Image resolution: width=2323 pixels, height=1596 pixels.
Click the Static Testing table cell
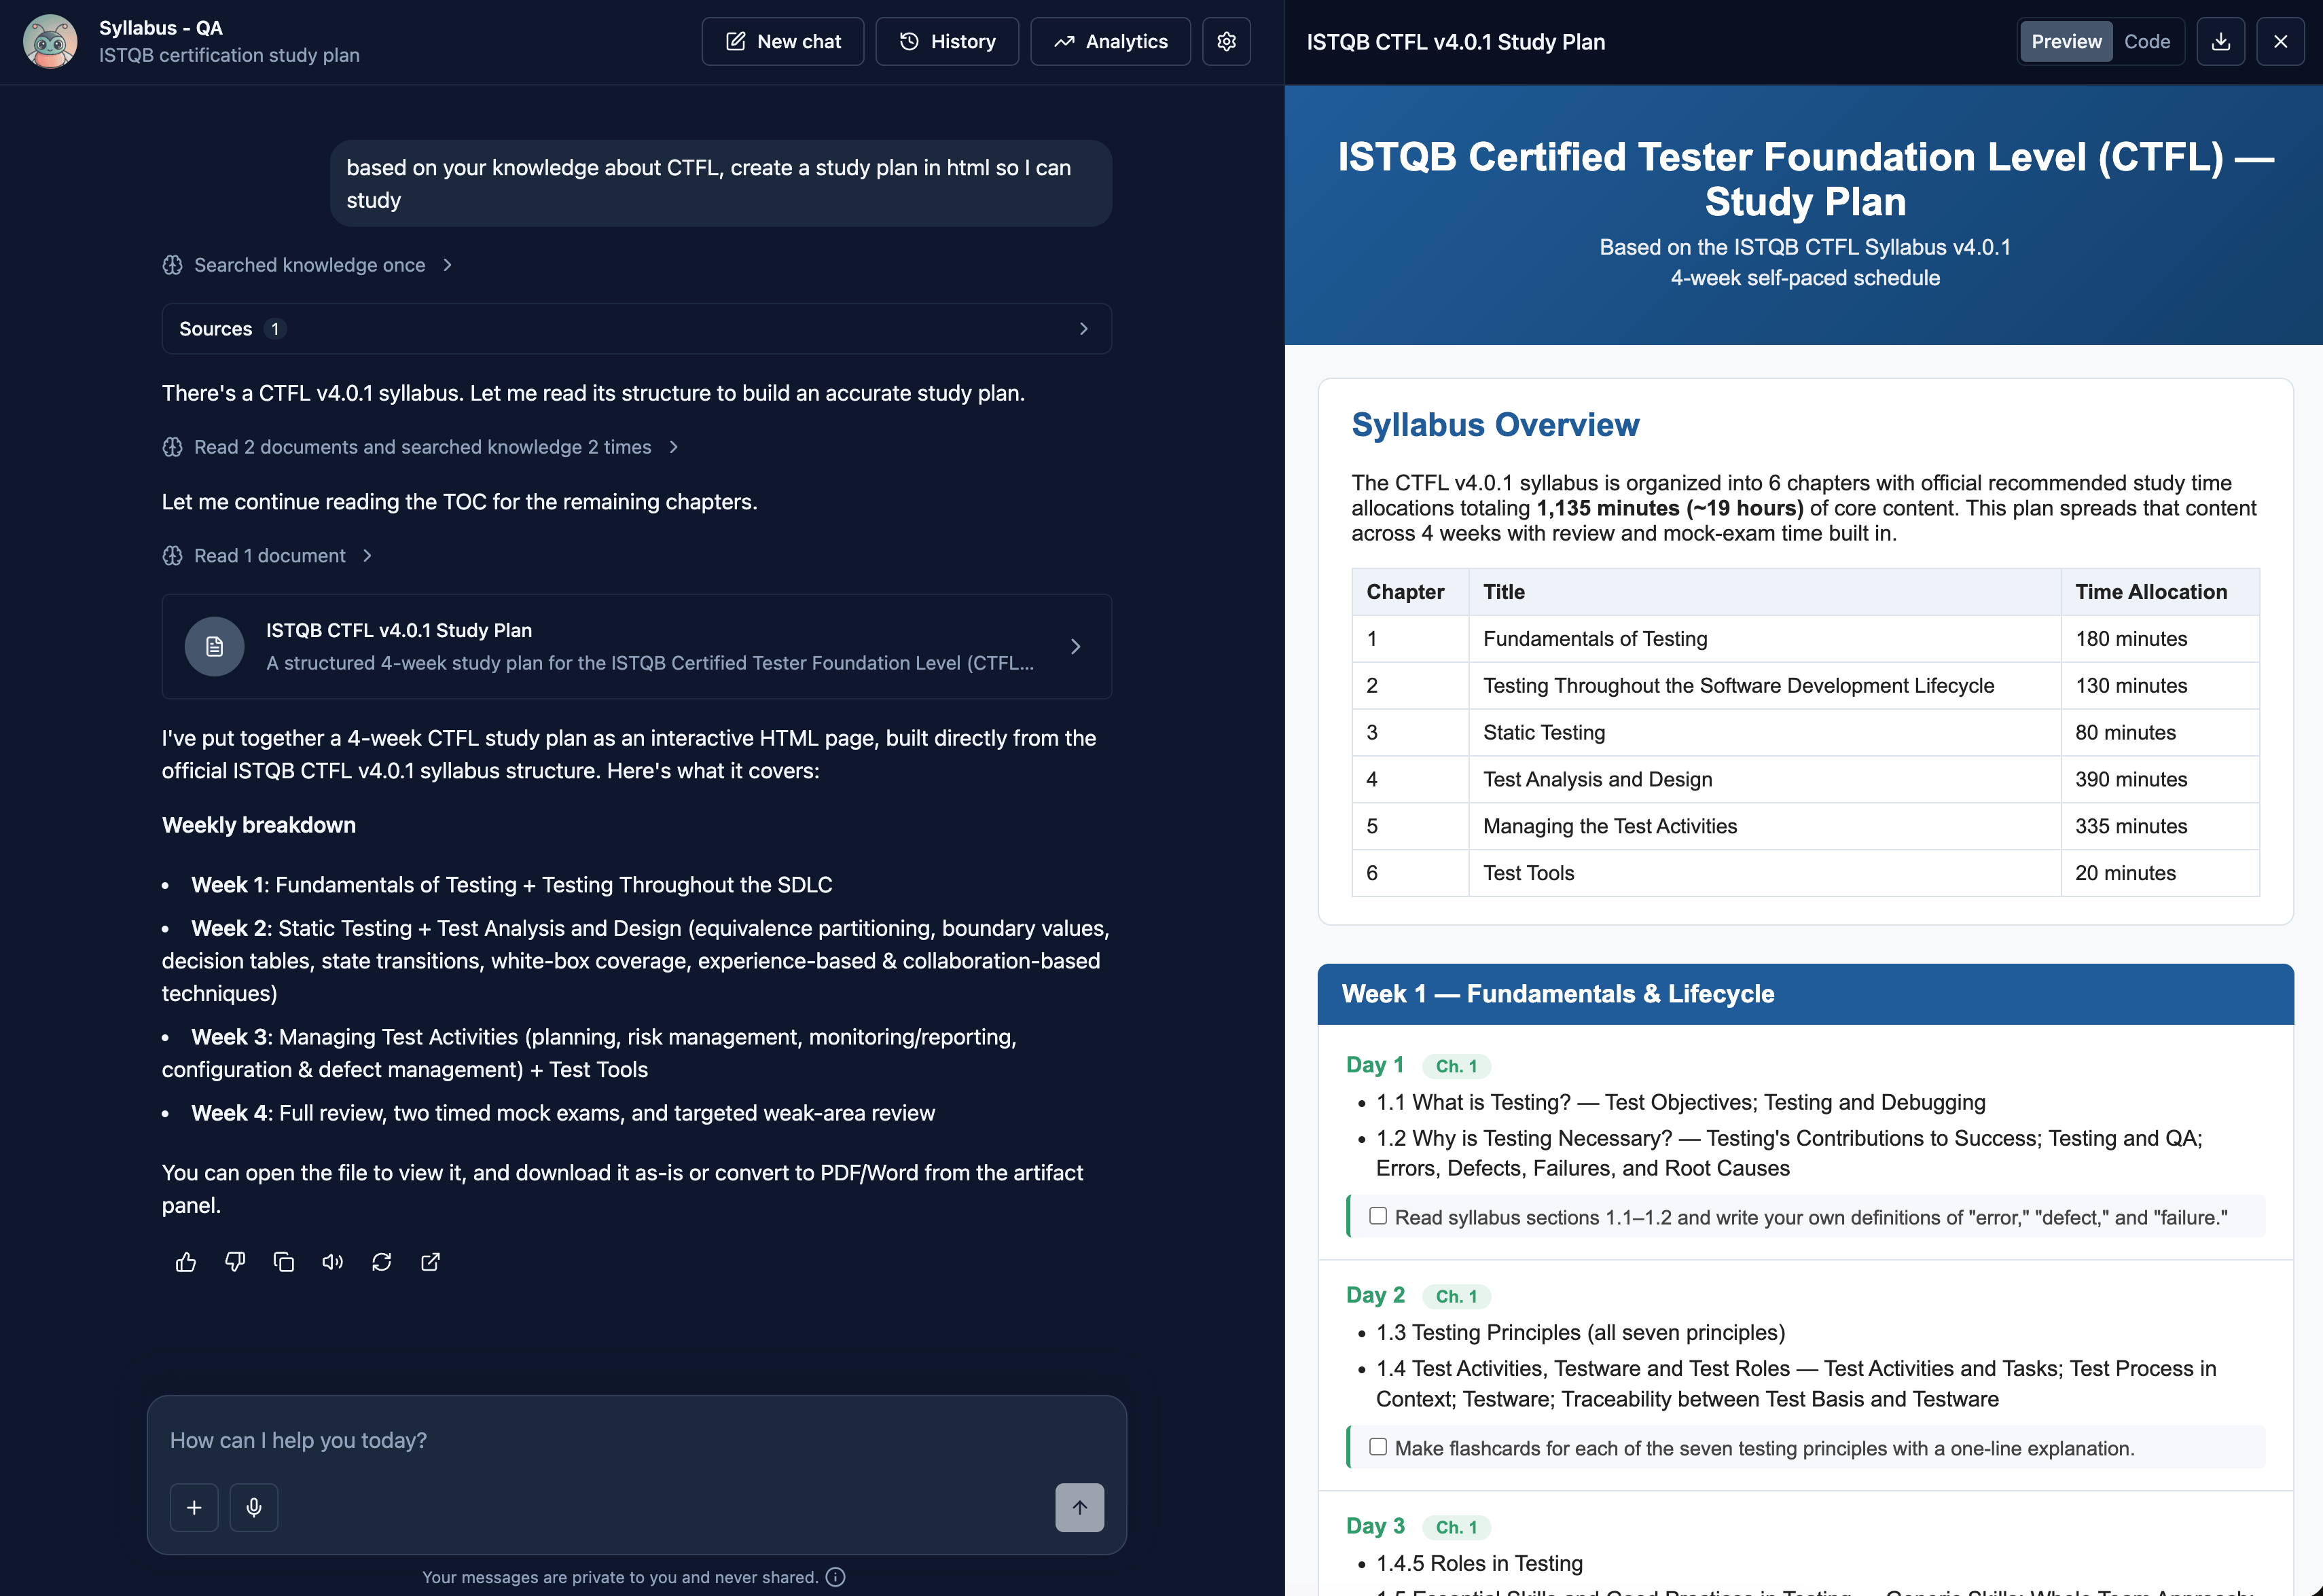[1765, 733]
